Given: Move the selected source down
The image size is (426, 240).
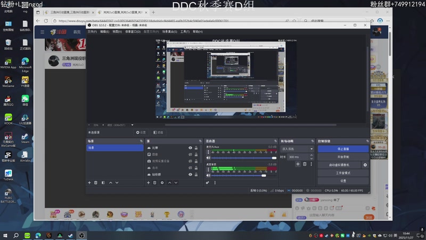Looking at the screenshot, I should [176, 182].
